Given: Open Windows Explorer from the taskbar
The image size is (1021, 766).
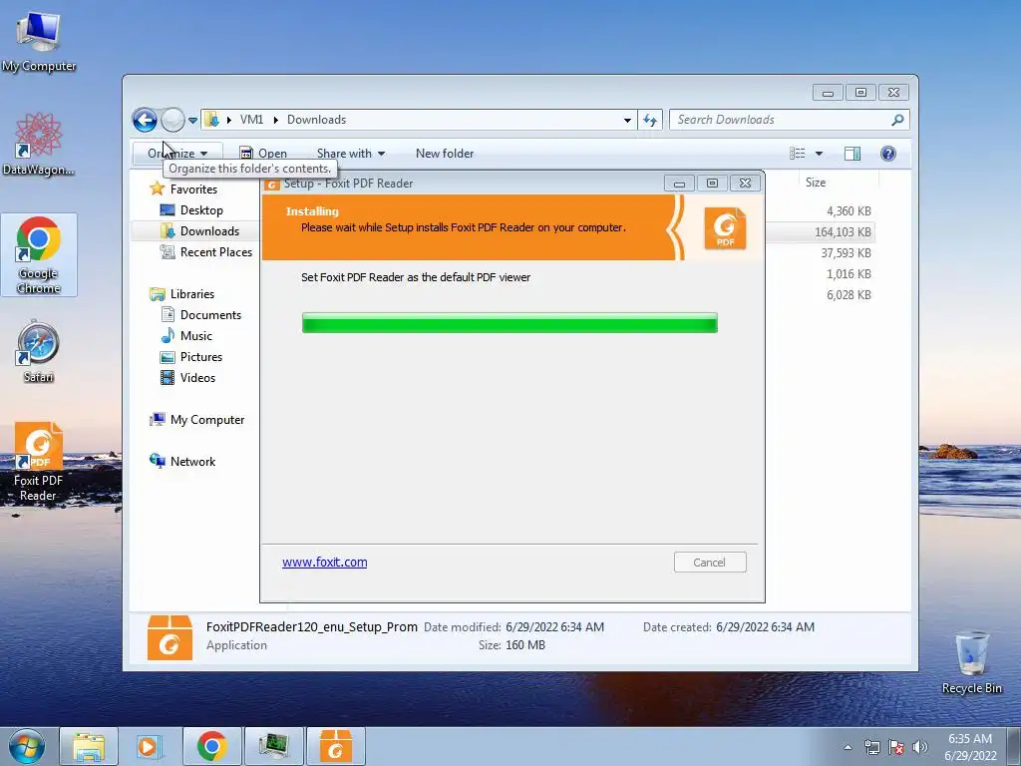Looking at the screenshot, I should pos(89,746).
